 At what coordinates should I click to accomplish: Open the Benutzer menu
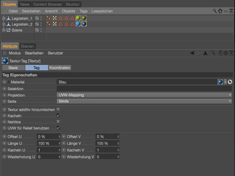point(56,53)
